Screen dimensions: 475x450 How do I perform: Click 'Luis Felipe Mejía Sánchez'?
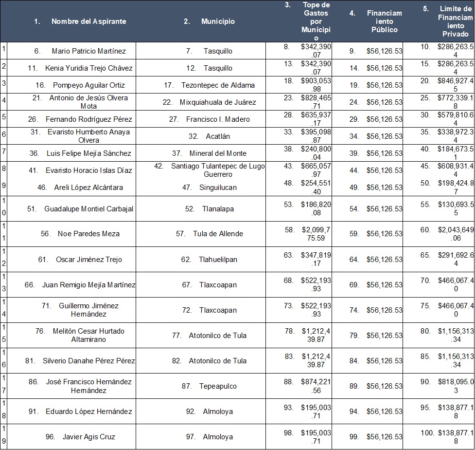89,153
